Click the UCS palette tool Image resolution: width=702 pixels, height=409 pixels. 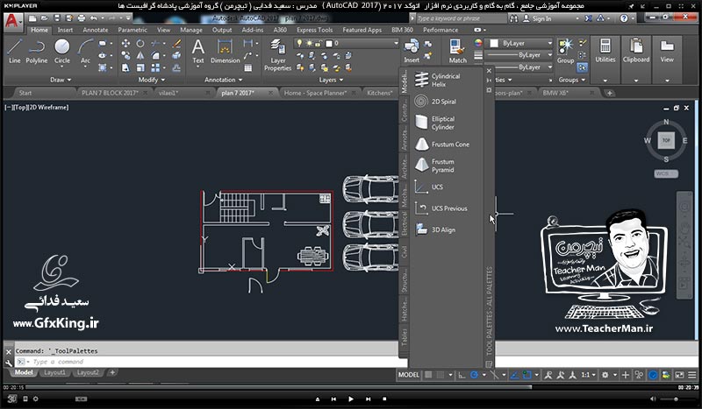pos(429,187)
